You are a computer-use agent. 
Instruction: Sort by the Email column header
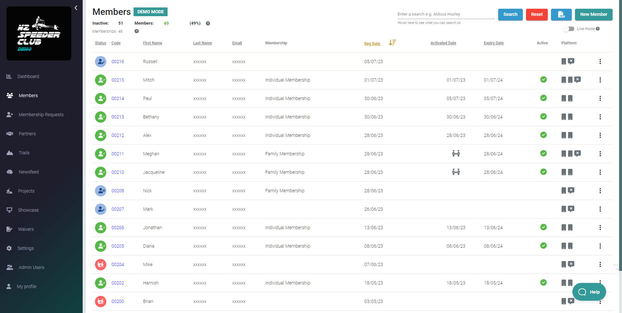click(x=237, y=43)
